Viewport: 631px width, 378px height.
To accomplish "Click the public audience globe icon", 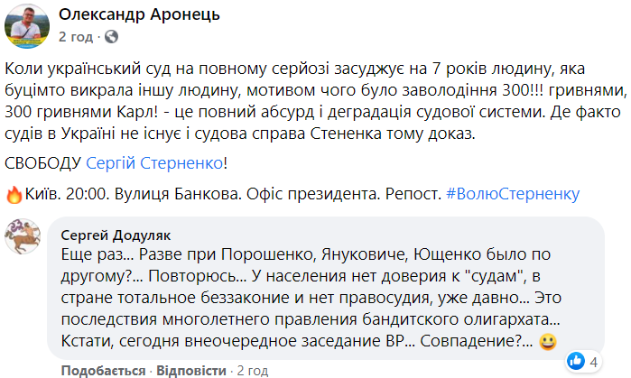I will pyautogui.click(x=112, y=37).
